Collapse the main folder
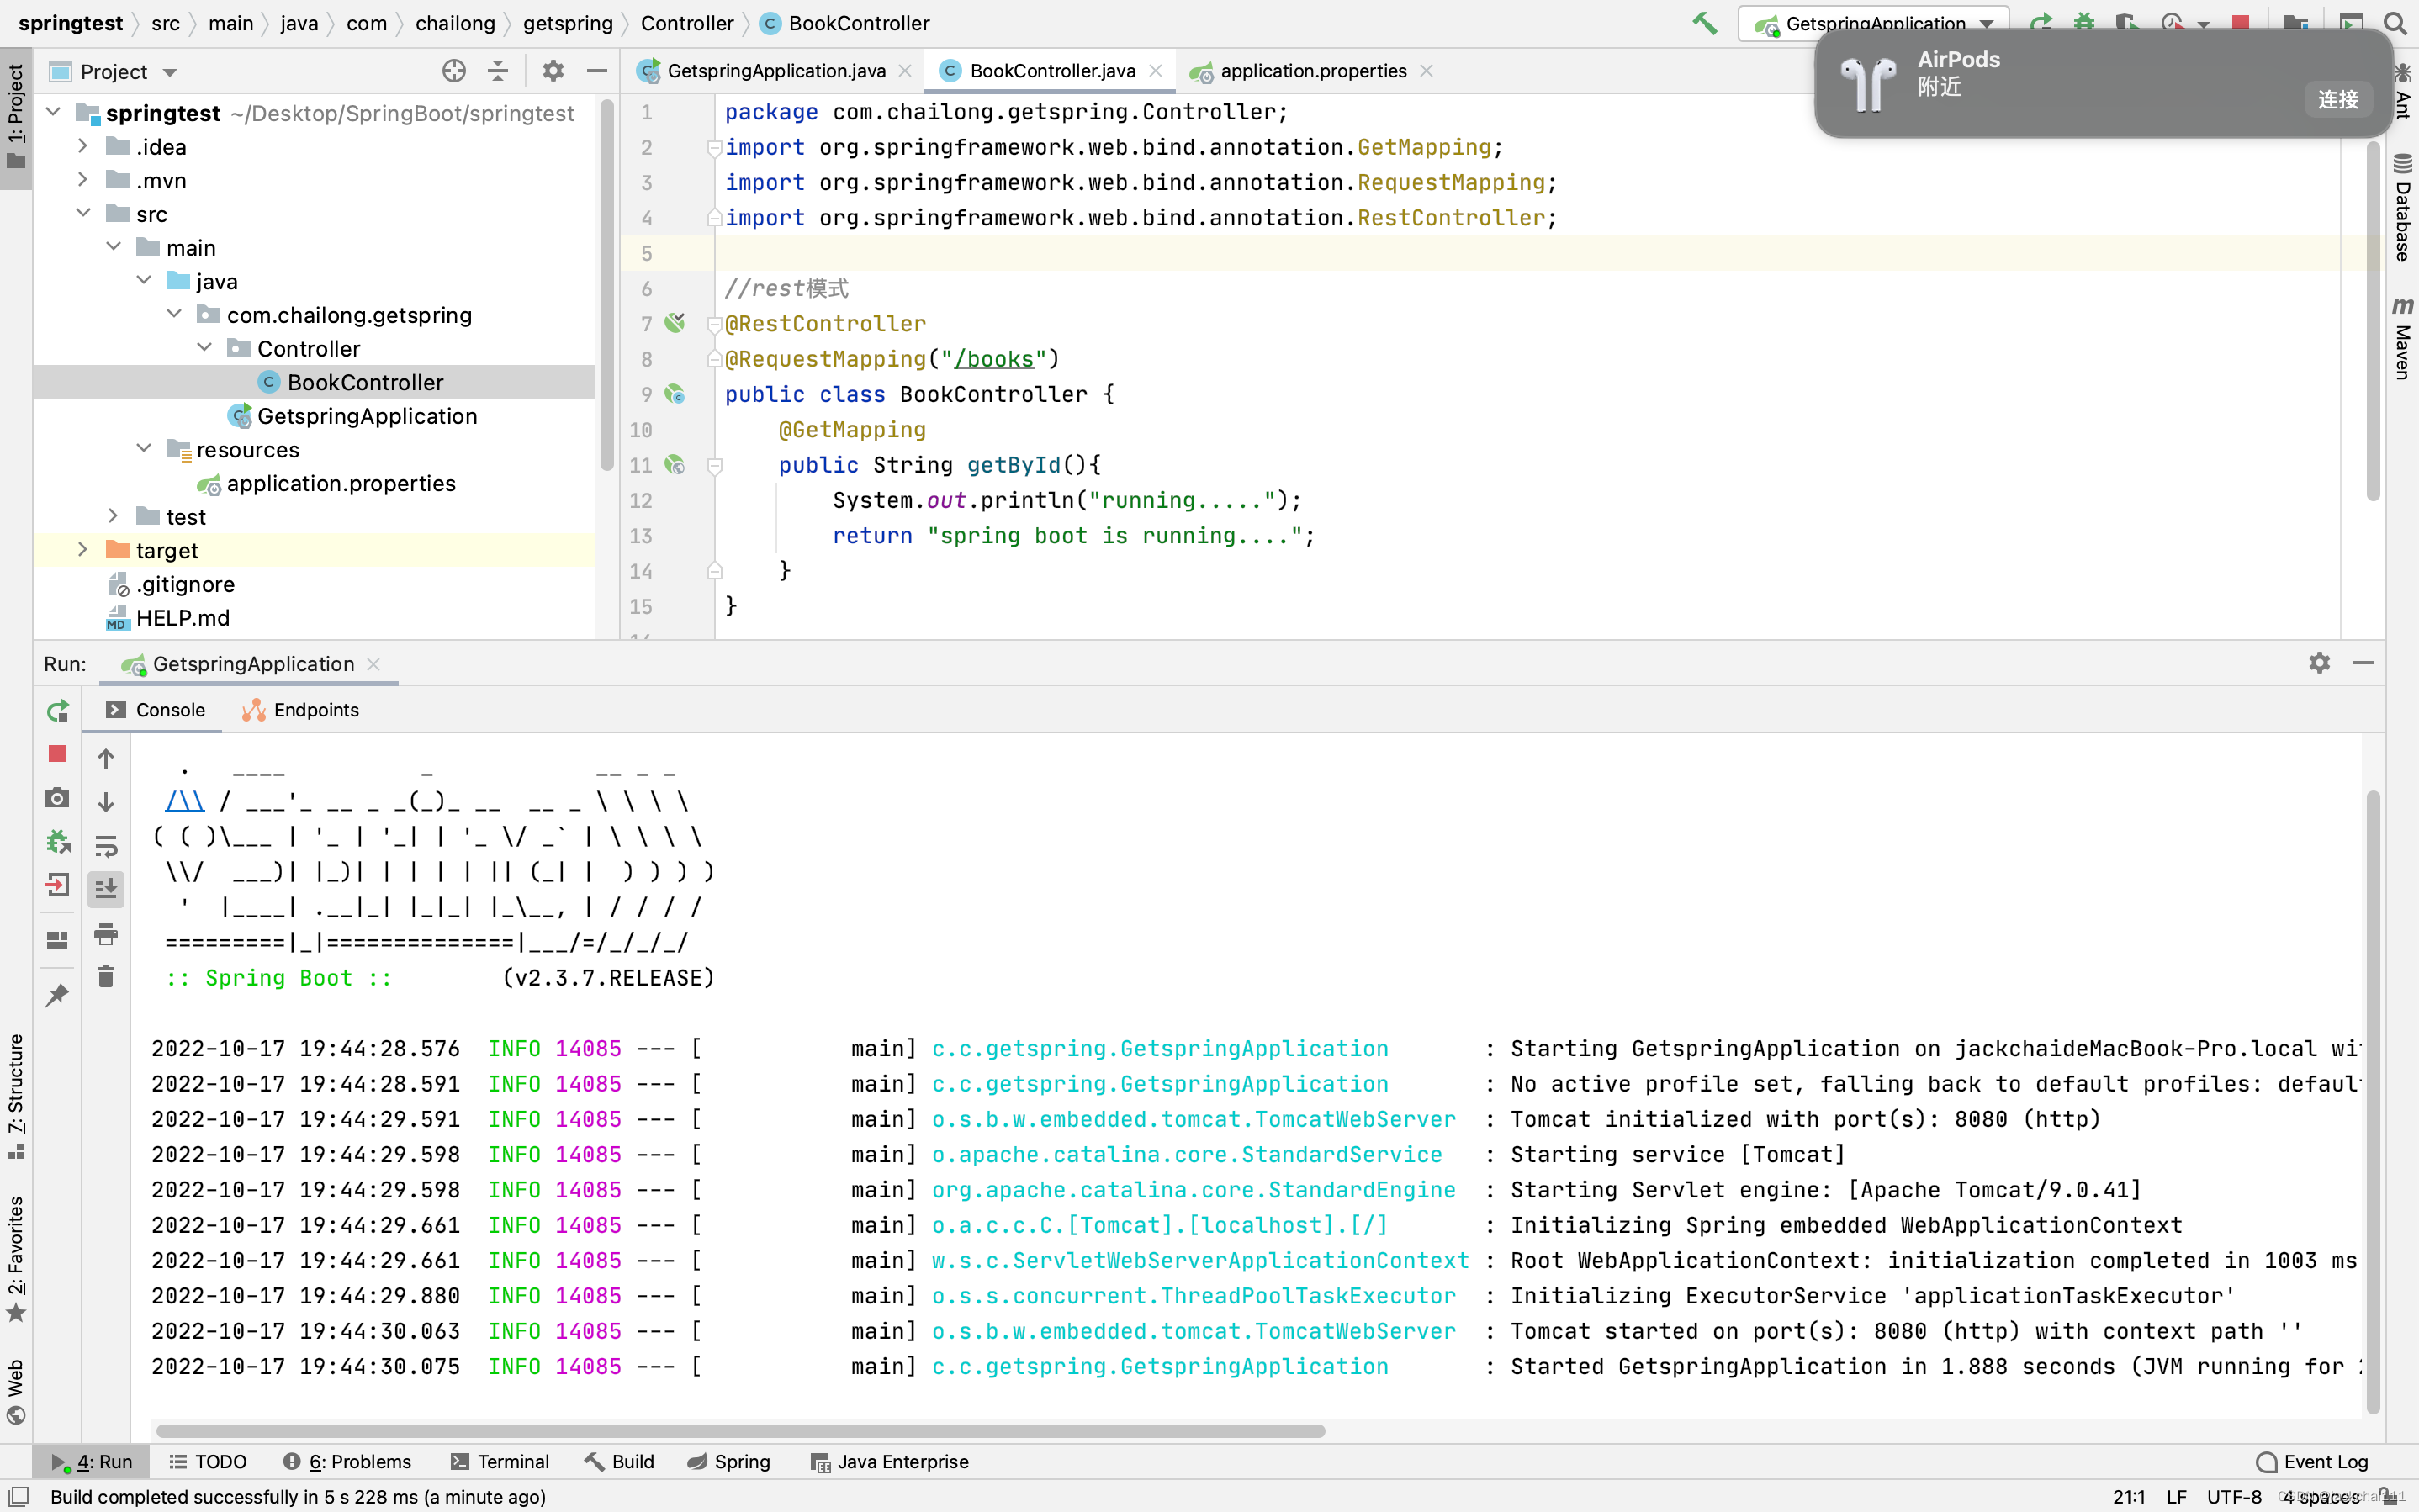 [114, 247]
